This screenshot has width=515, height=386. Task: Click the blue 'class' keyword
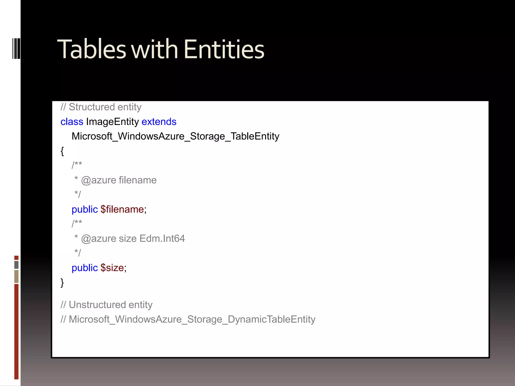click(72, 122)
